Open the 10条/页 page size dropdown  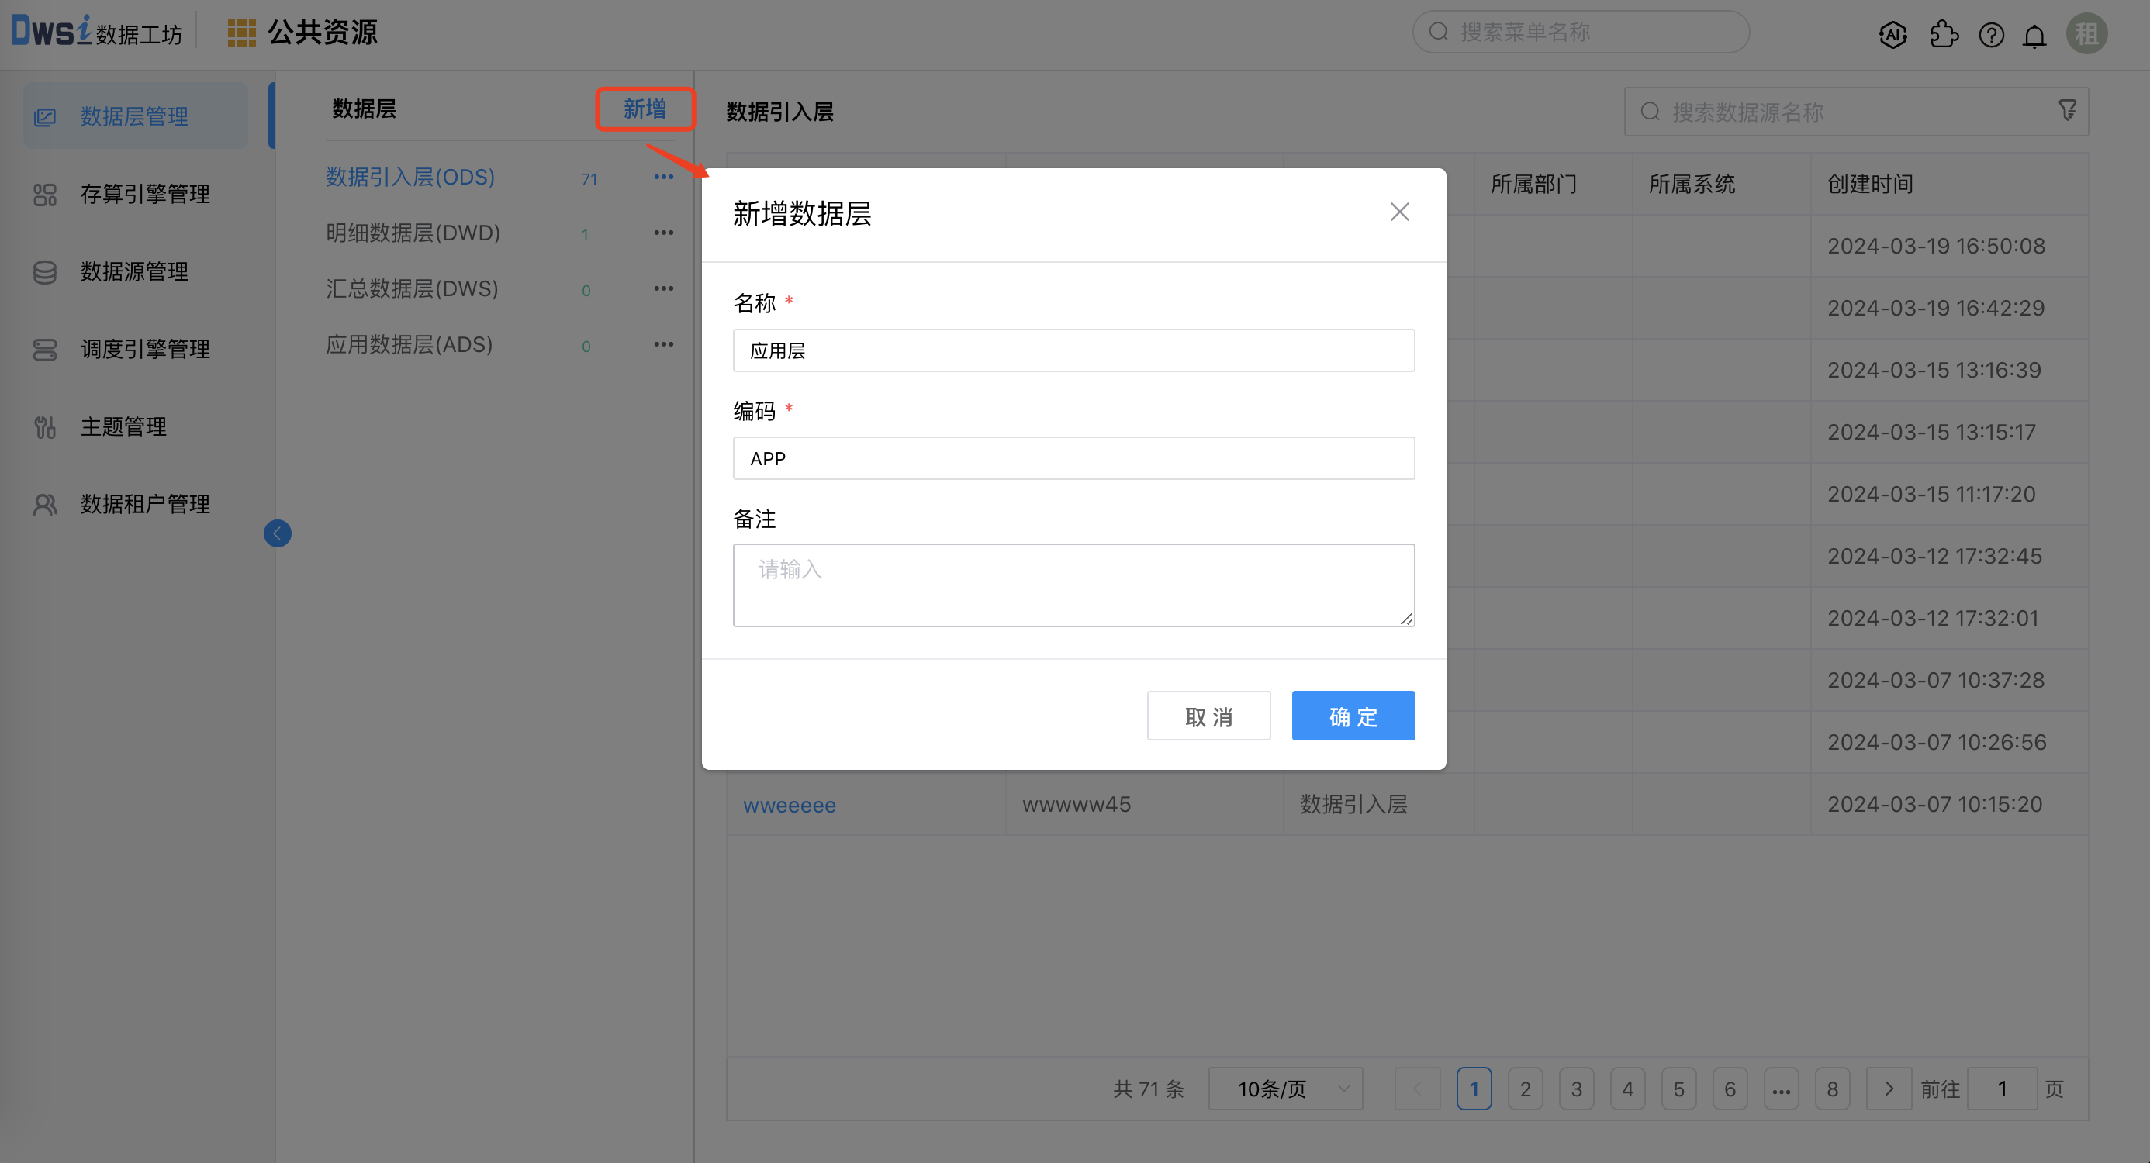1285,1089
